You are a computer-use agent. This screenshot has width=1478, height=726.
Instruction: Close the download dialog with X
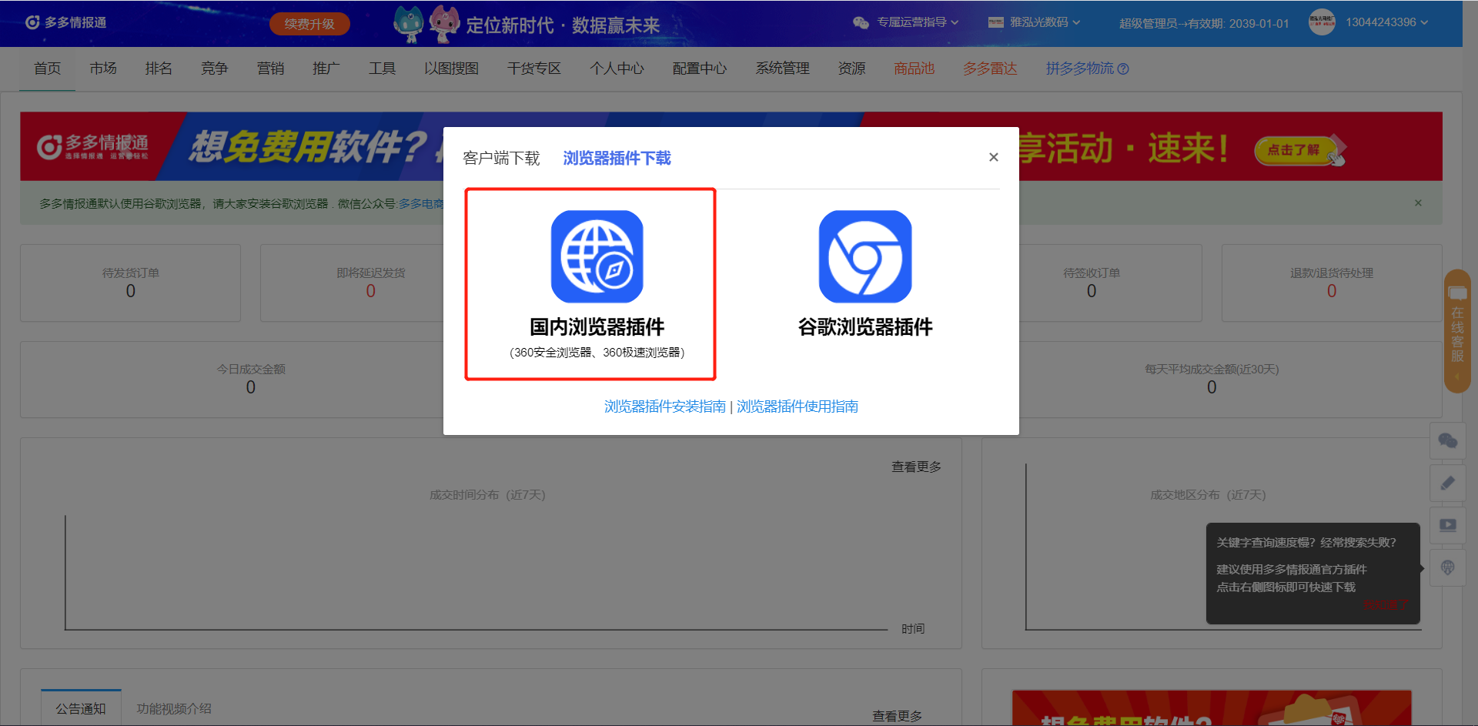994,157
